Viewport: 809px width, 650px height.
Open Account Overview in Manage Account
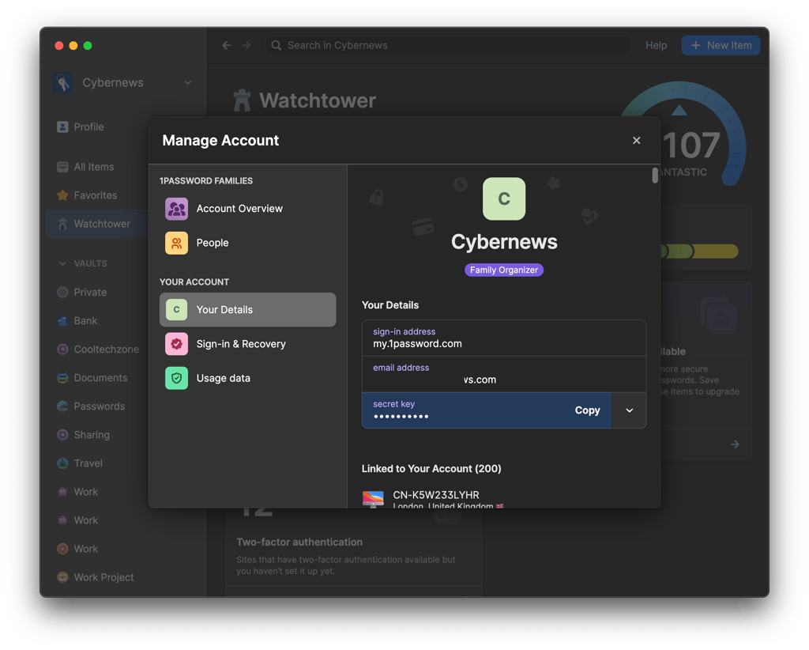[x=247, y=209]
